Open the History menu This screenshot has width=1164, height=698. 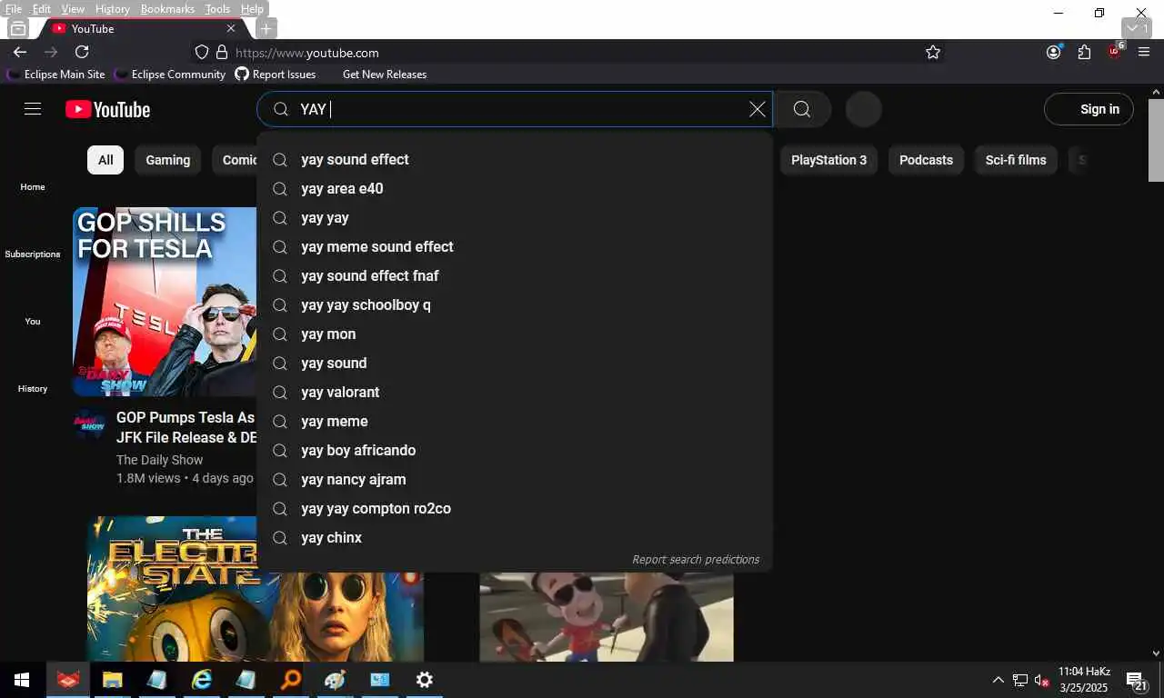click(x=112, y=9)
